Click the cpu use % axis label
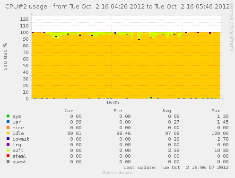The image size is (235, 178). [x=5, y=56]
